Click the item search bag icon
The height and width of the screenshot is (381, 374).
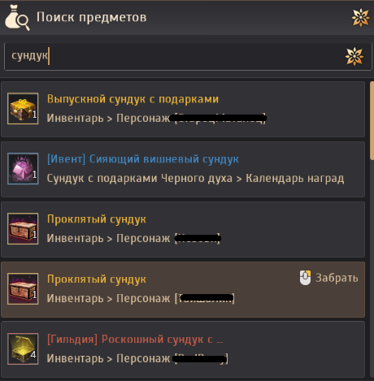point(17,18)
